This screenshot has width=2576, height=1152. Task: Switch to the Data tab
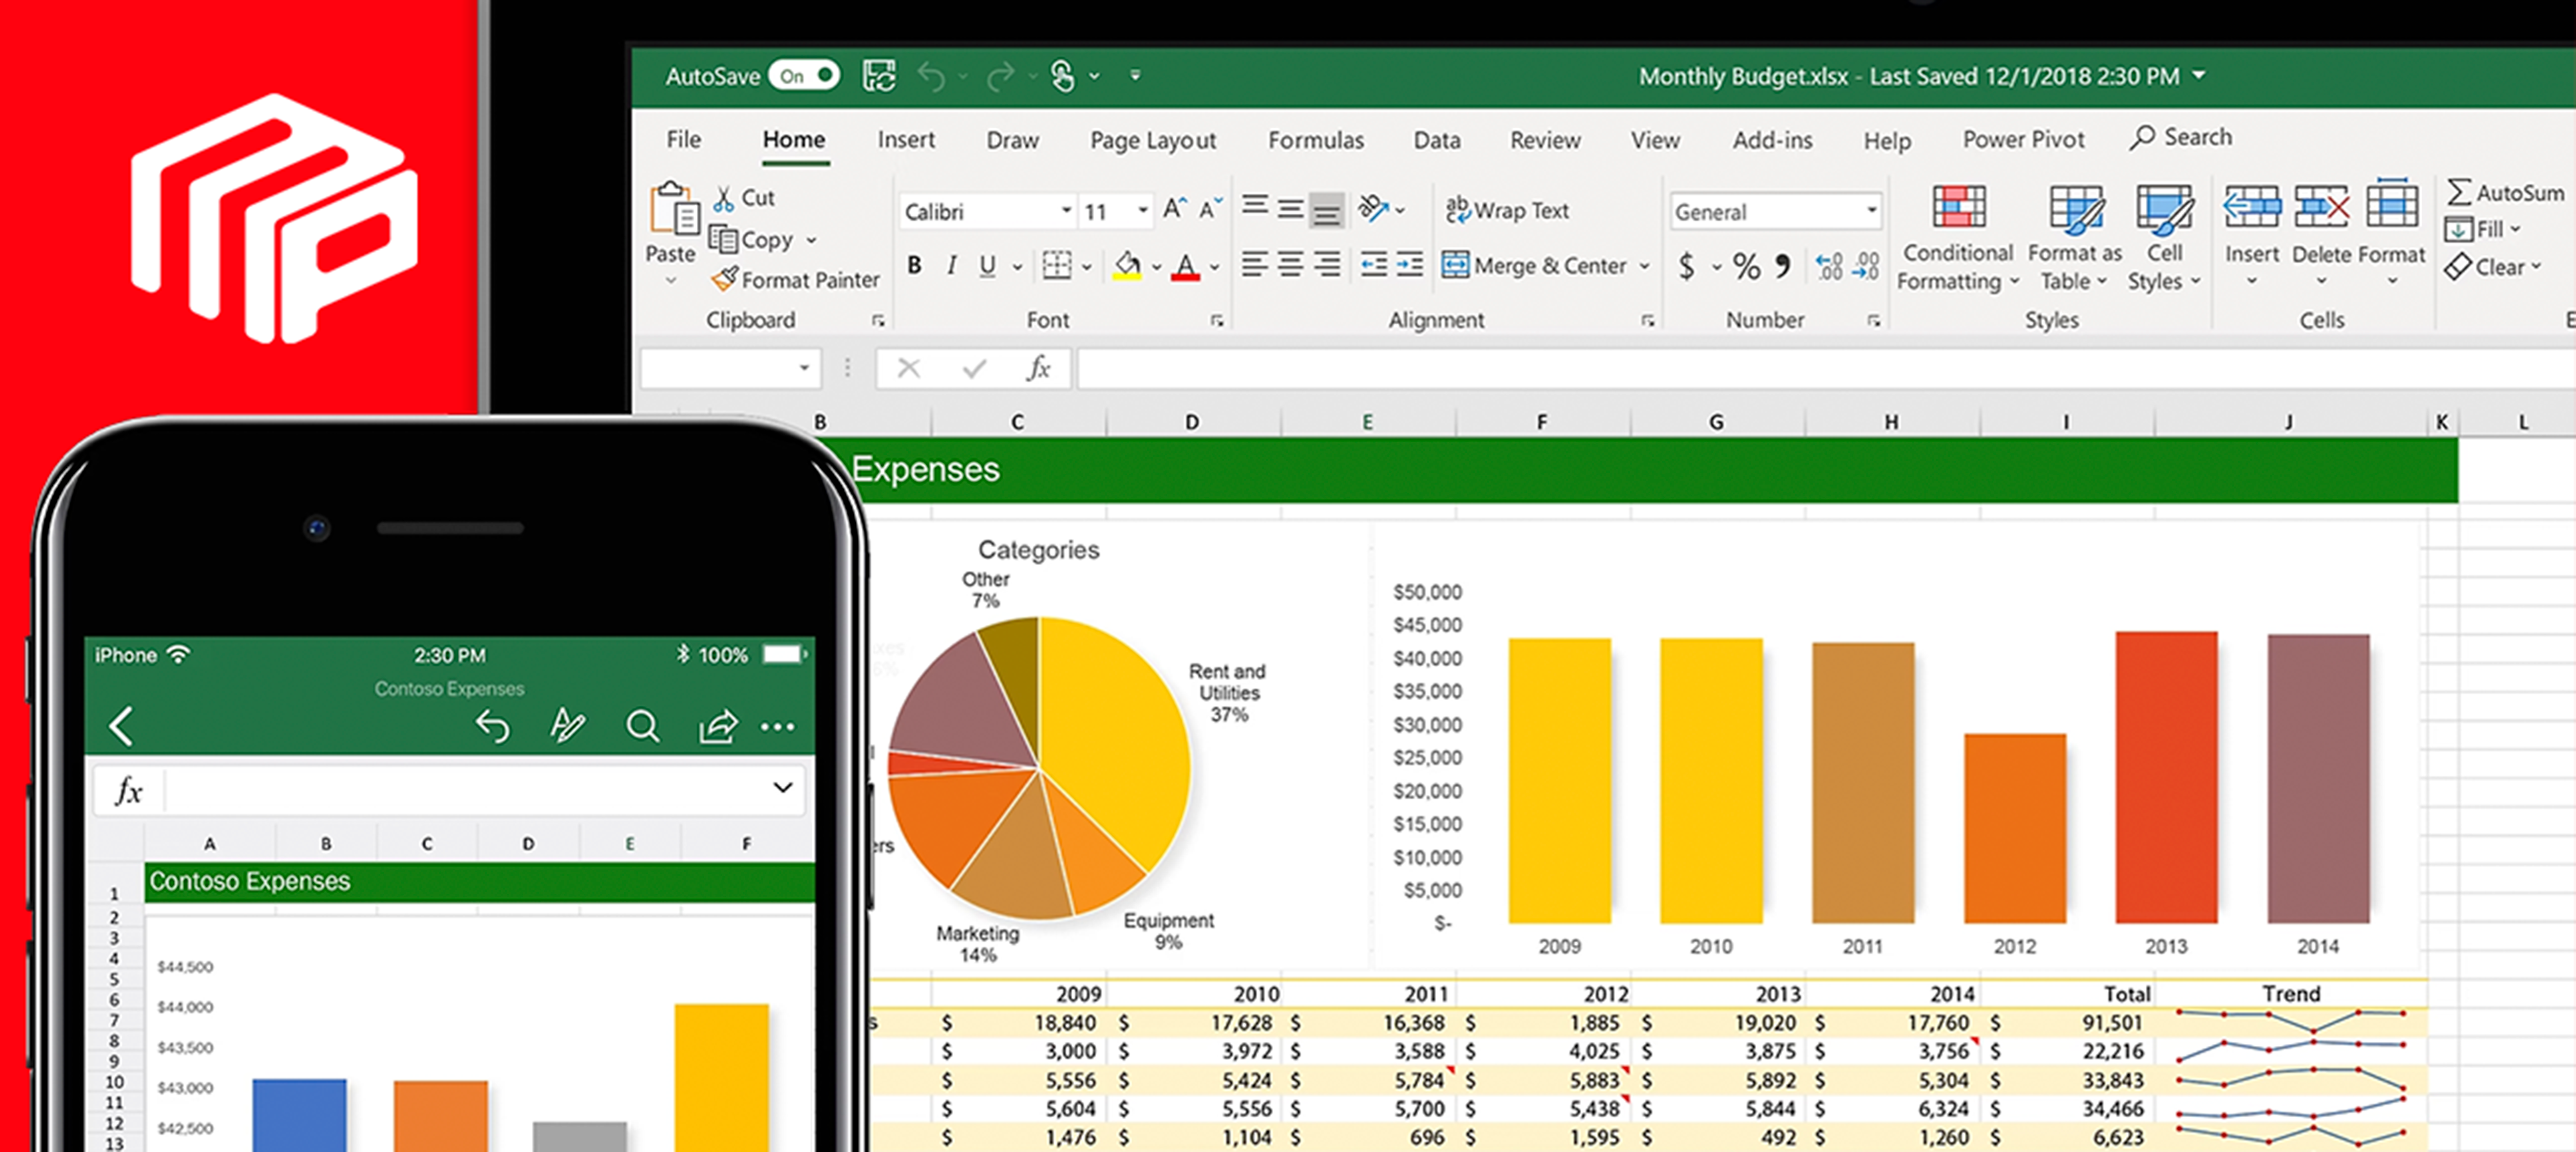click(1437, 140)
